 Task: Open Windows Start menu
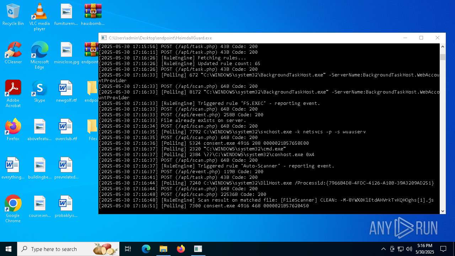click(x=9, y=249)
